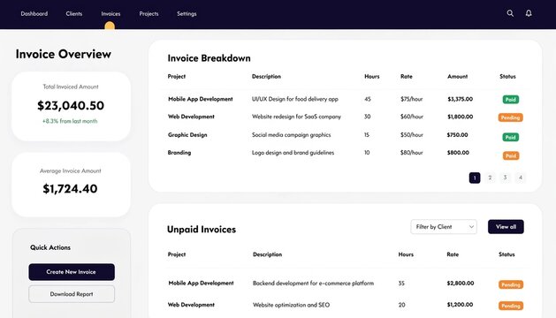Click Pending badge of Website optimization row
The width and height of the screenshot is (556, 318).
pyautogui.click(x=511, y=306)
